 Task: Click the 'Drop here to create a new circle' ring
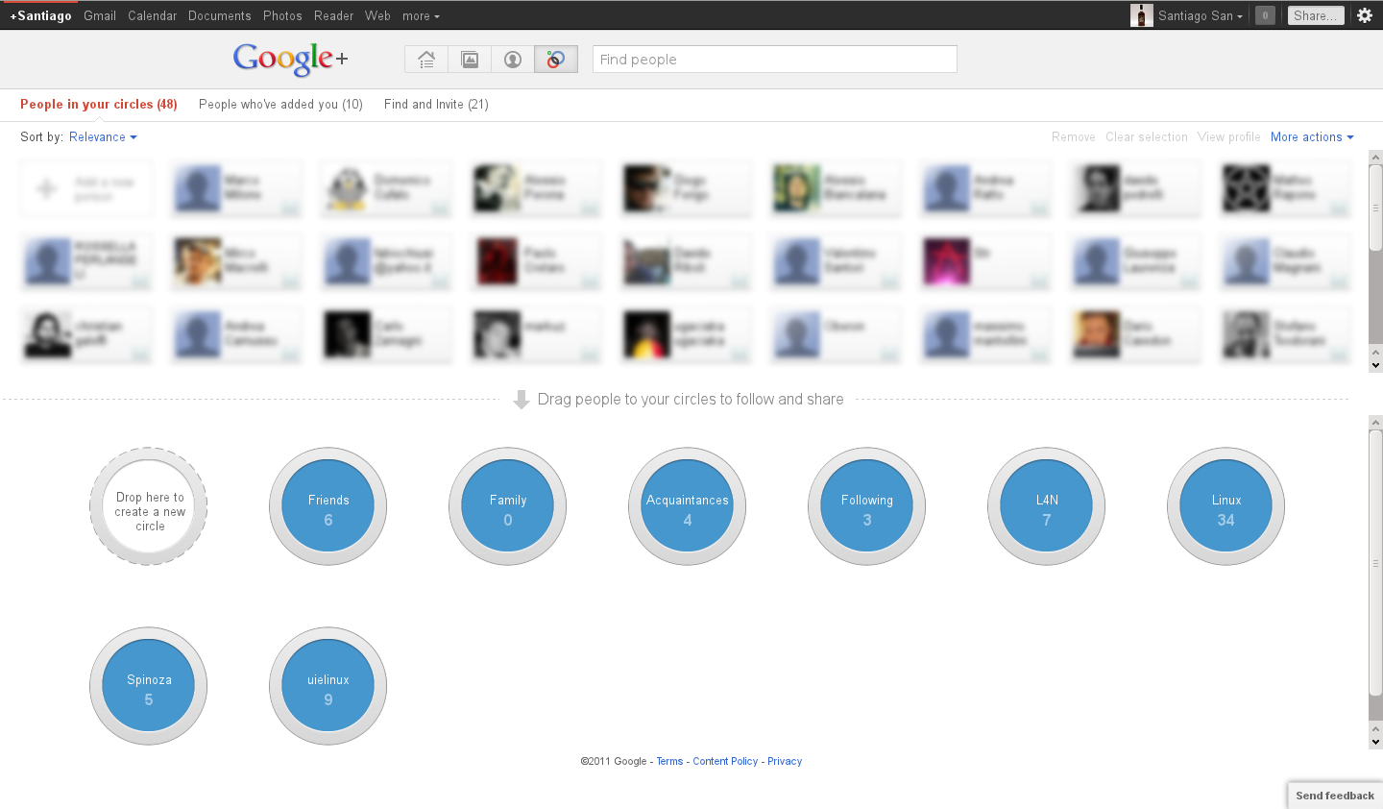(x=149, y=506)
